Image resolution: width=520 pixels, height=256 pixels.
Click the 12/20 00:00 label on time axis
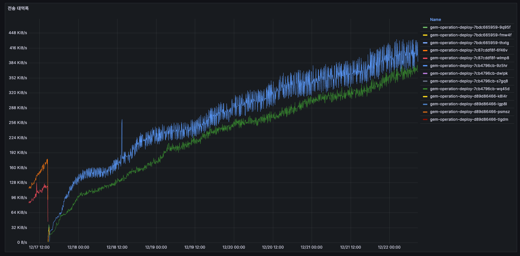point(234,247)
